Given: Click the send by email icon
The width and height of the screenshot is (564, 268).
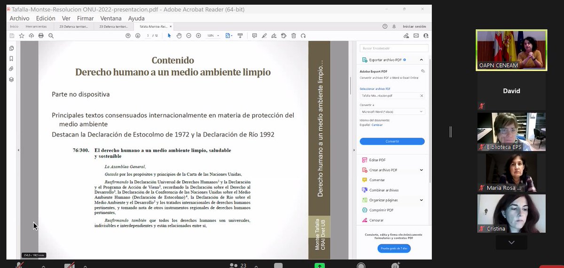Looking at the screenshot, I should (x=416, y=36).
